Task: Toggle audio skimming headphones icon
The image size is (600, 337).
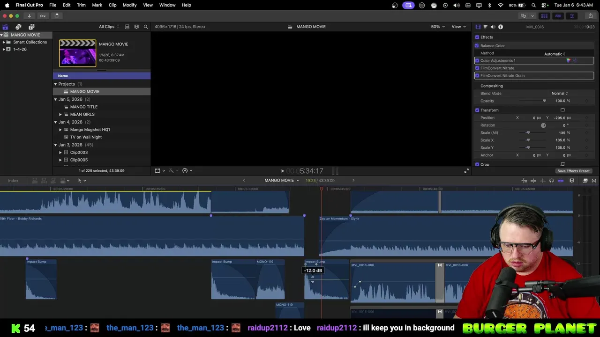Action: 551,181
